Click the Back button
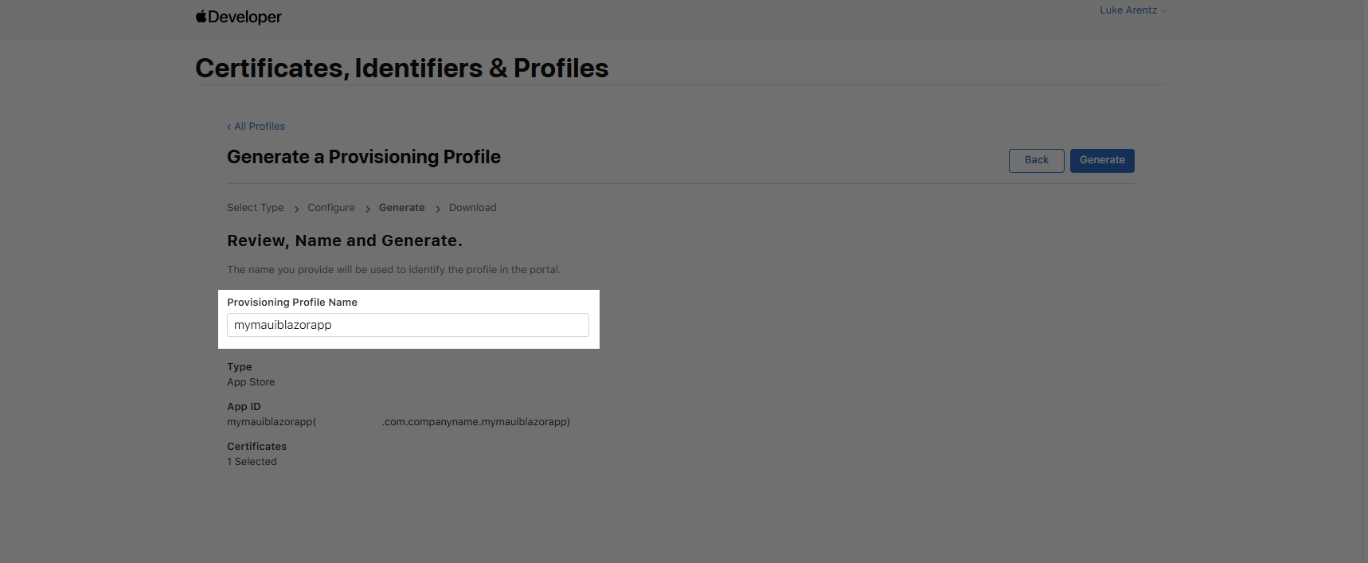This screenshot has width=1368, height=563. click(1036, 160)
